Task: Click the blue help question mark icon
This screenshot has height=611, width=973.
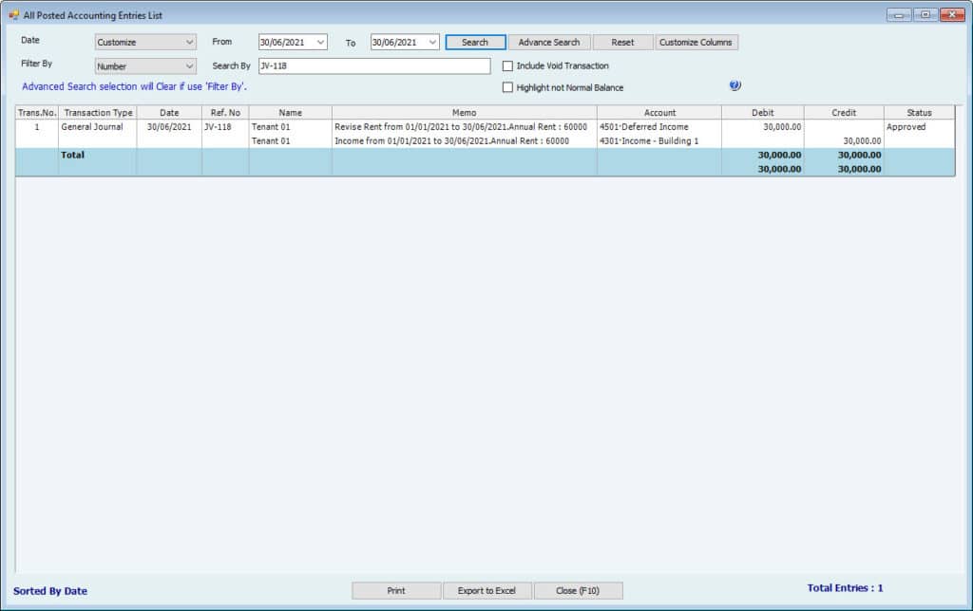Action: [x=735, y=85]
